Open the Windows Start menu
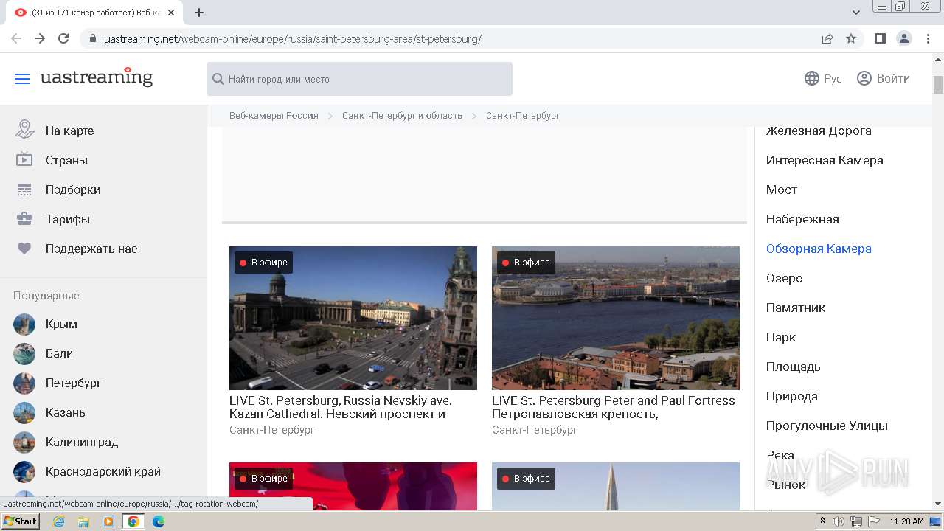Screen dimensions: 944x531 tap(21, 521)
